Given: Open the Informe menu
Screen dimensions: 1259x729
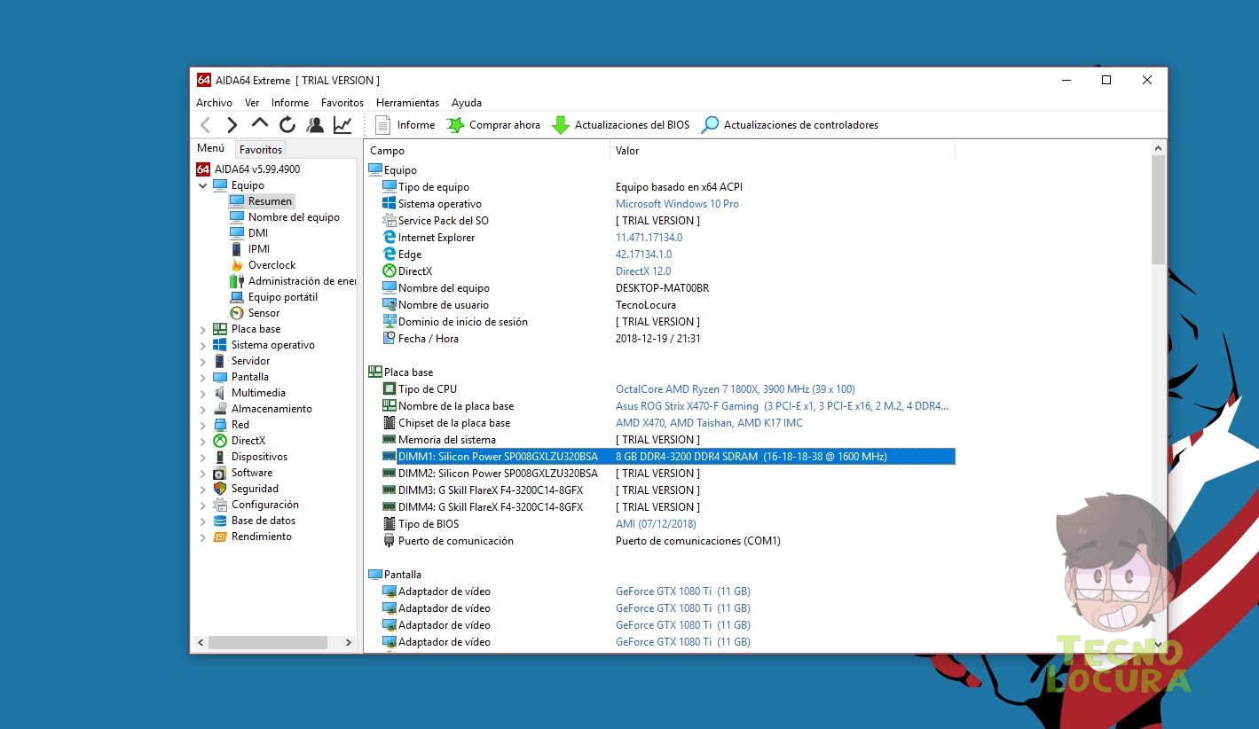Looking at the screenshot, I should pyautogui.click(x=290, y=103).
